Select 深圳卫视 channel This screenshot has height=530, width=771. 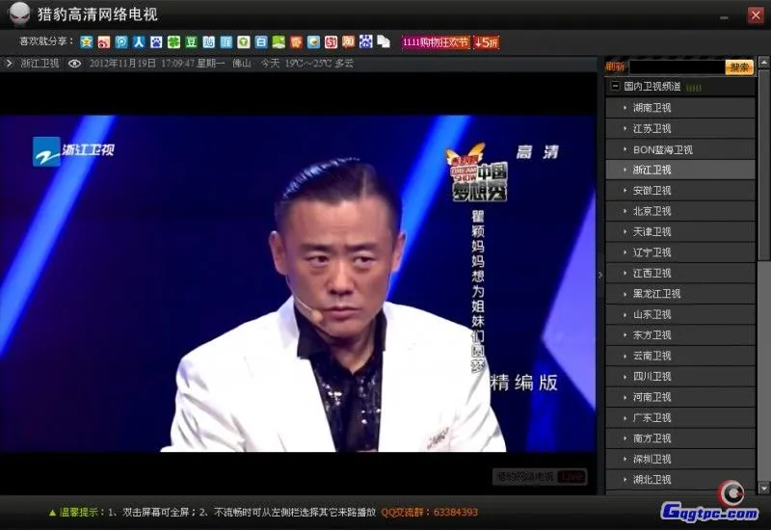pyautogui.click(x=680, y=459)
